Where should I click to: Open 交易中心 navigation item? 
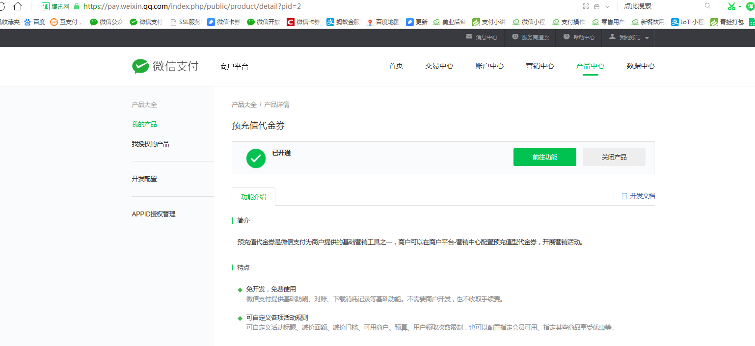(439, 66)
